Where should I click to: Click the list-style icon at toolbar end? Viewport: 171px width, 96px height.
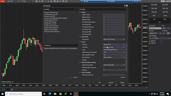click(66, 1)
